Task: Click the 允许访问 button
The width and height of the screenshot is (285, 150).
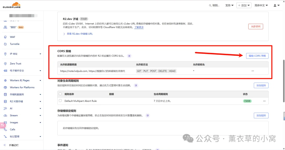Action: point(255,27)
